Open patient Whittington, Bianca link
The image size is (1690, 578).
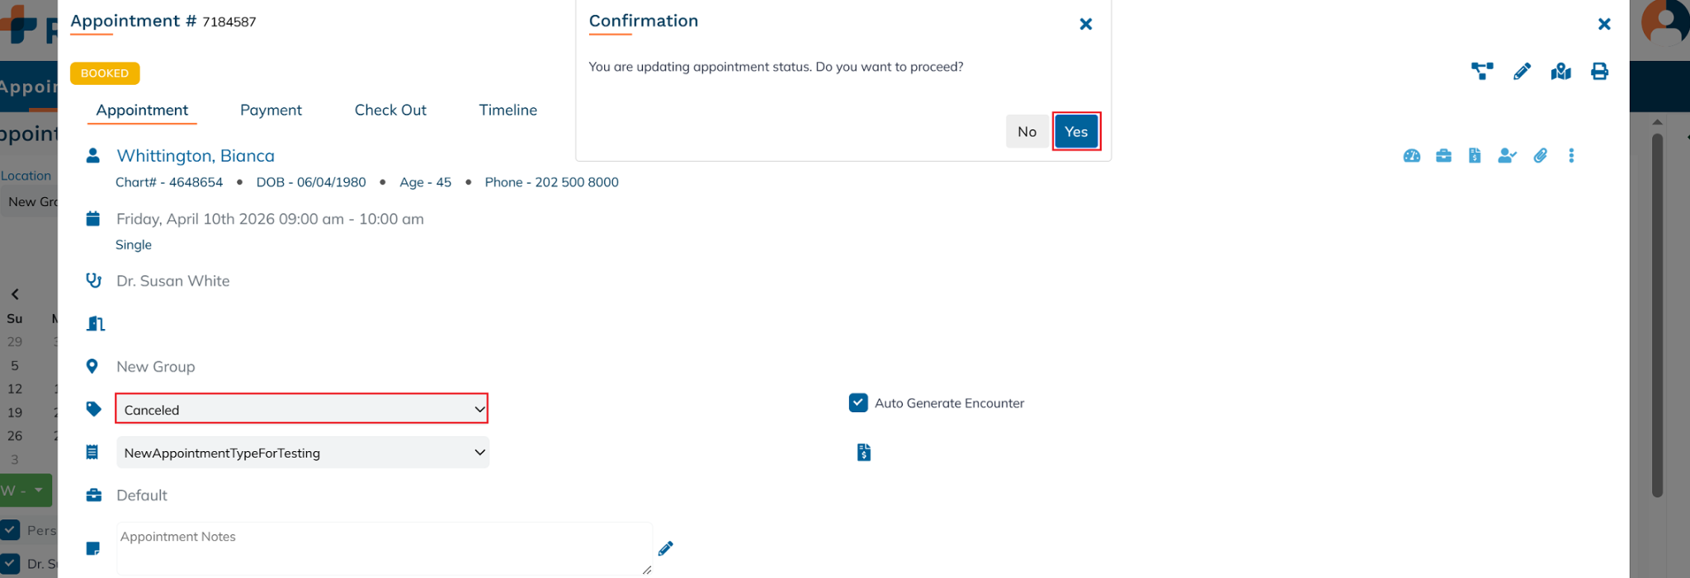[196, 156]
